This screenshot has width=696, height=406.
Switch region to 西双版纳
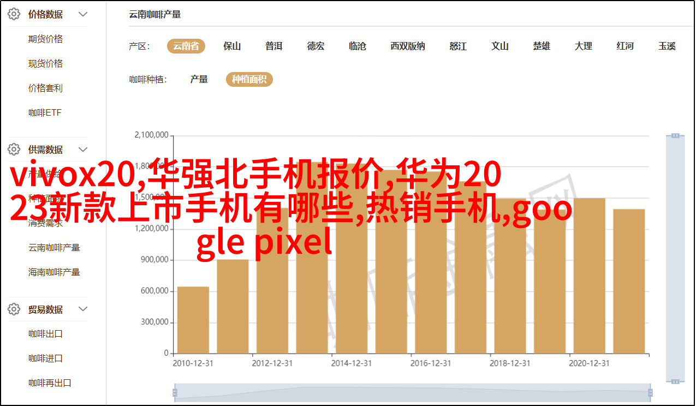408,46
